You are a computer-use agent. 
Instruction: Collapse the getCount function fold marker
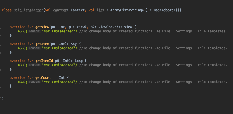1,78
